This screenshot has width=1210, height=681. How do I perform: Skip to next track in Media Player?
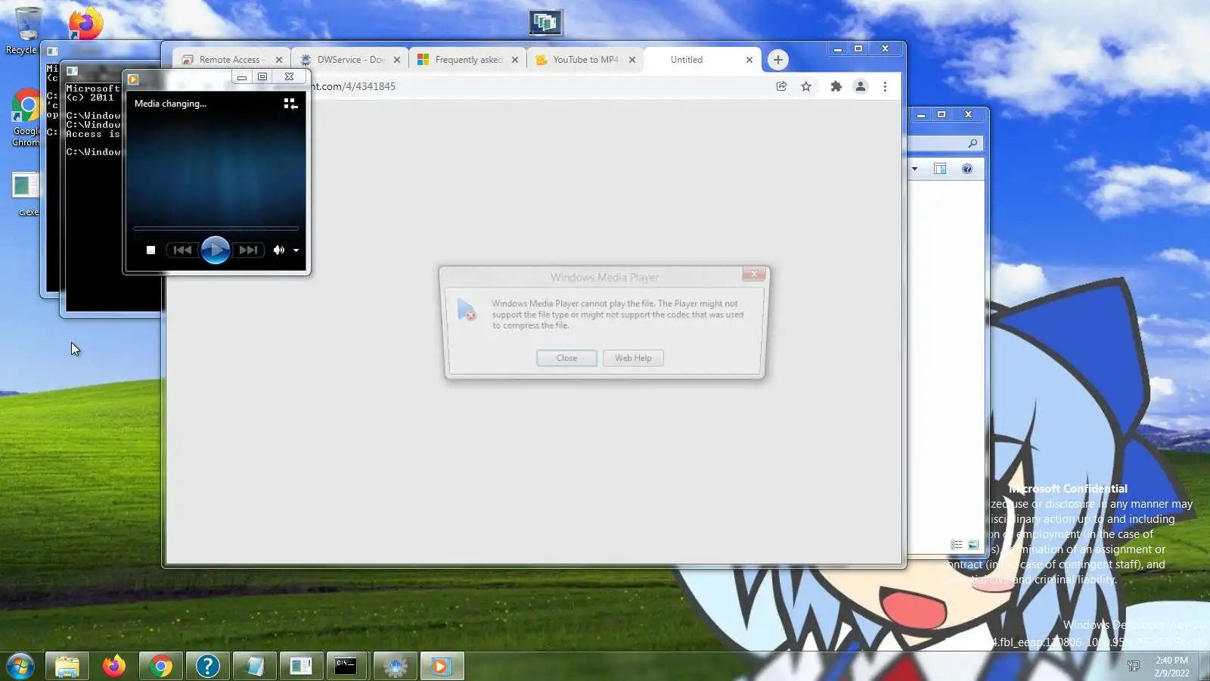click(x=248, y=250)
